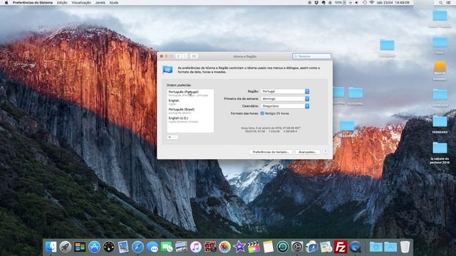Select English (U.S.) language row
Image resolution: width=456 pixels, height=256 pixels.
pyautogui.click(x=190, y=120)
